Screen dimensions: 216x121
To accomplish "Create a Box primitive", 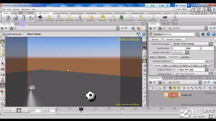I will pyautogui.click(x=8, y=18).
